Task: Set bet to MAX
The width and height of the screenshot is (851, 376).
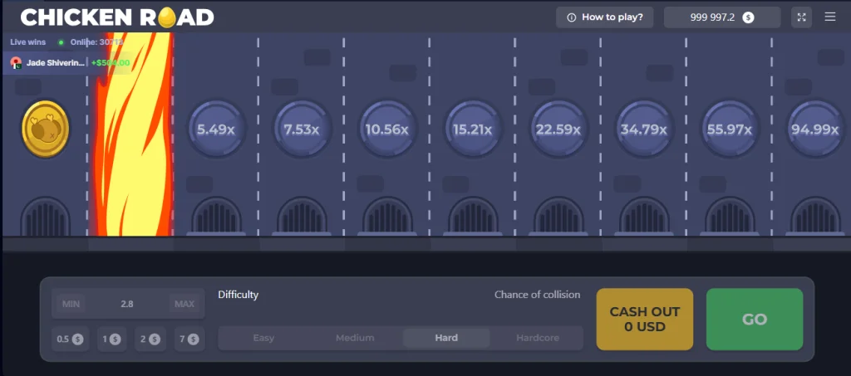Action: (184, 304)
